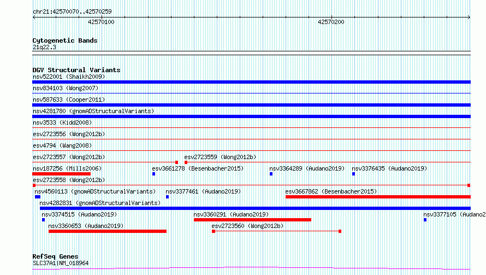Viewport: 486px width, 275px height.
Task: Click right red endpoint of esv2723558
Action: [x=469, y=185]
